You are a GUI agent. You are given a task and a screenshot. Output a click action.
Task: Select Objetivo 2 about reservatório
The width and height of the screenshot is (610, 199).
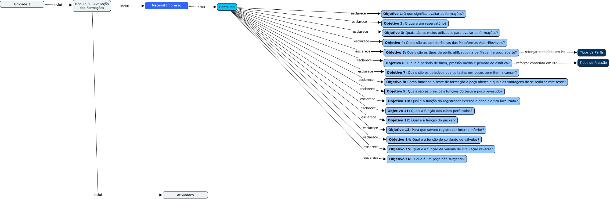click(x=415, y=24)
